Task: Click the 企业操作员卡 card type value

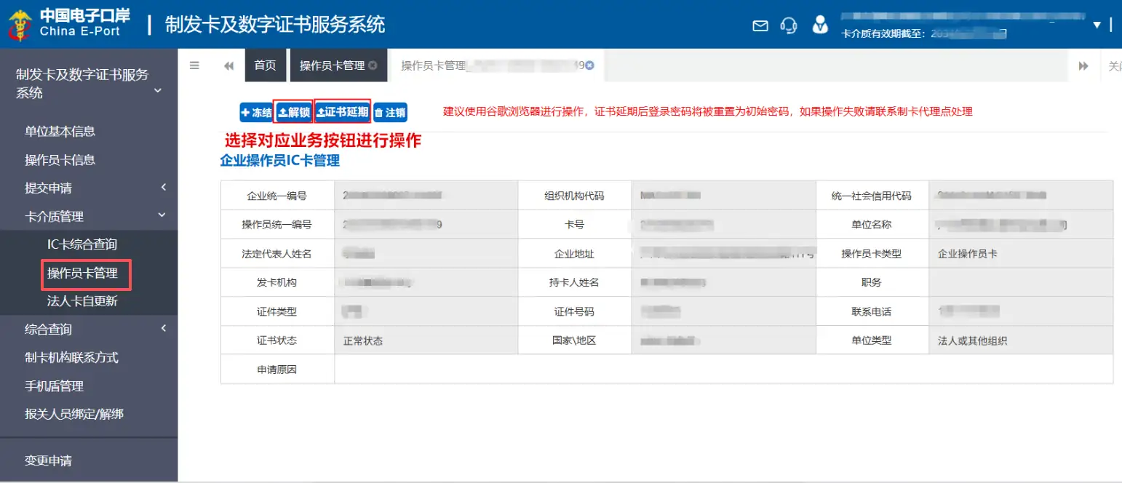Action: pyautogui.click(x=968, y=254)
